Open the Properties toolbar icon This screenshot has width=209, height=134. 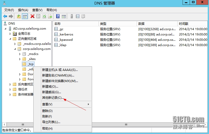[x=38, y=16]
